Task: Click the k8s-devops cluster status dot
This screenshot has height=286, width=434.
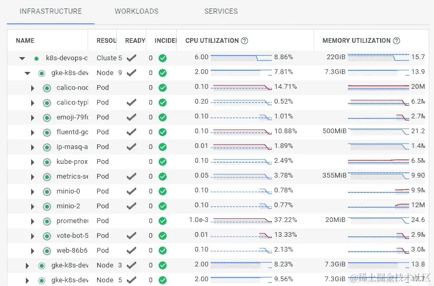Action: click(x=36, y=59)
